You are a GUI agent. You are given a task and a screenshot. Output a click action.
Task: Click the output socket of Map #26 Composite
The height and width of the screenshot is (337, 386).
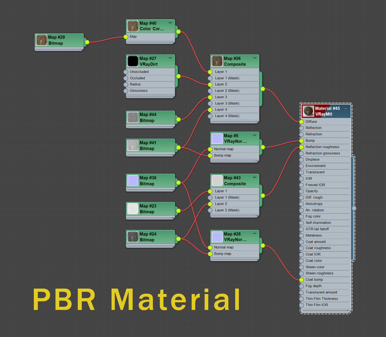[263, 89]
